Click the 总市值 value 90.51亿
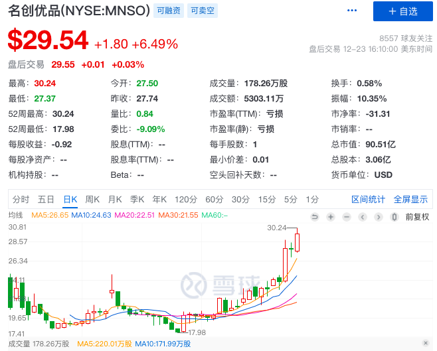Screen dimensions: 437x351 (x=381, y=144)
